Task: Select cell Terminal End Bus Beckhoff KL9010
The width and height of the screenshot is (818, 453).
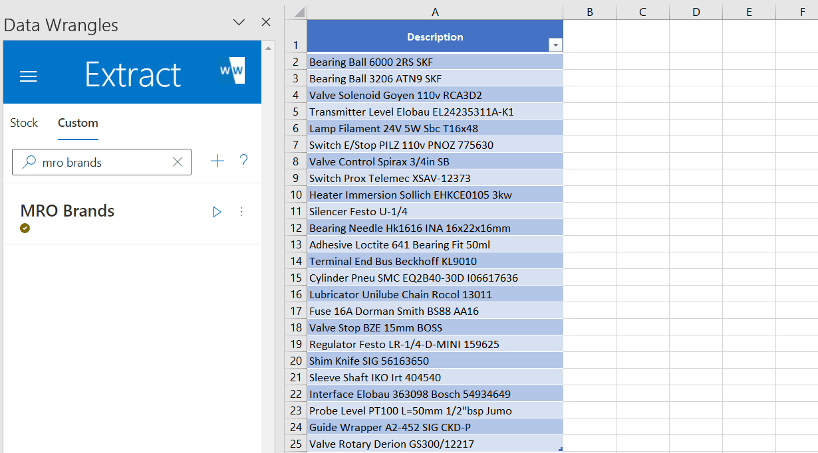Action: click(x=435, y=261)
